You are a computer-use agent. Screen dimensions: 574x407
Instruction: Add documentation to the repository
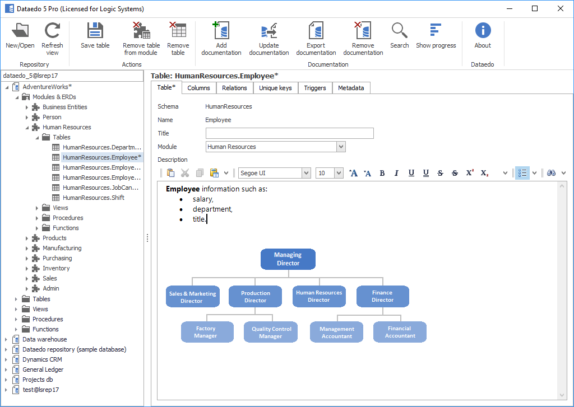(x=221, y=39)
